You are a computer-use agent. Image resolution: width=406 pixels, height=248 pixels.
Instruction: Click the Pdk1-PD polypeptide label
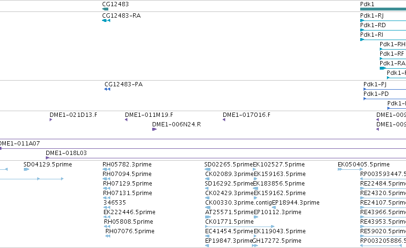click(376, 94)
